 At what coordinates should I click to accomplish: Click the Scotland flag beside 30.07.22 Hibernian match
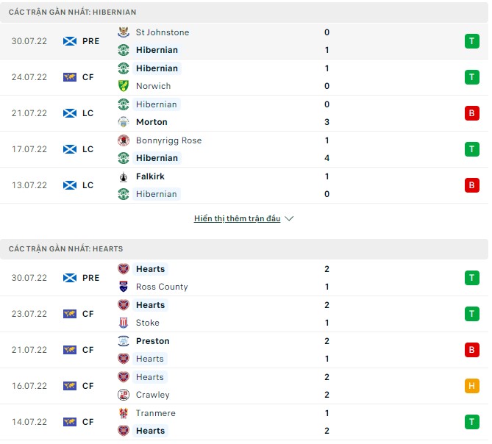click(x=70, y=41)
